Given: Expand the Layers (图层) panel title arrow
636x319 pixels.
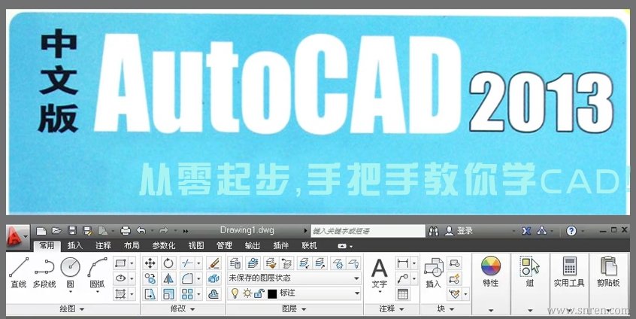Looking at the screenshot, I should 304,309.
